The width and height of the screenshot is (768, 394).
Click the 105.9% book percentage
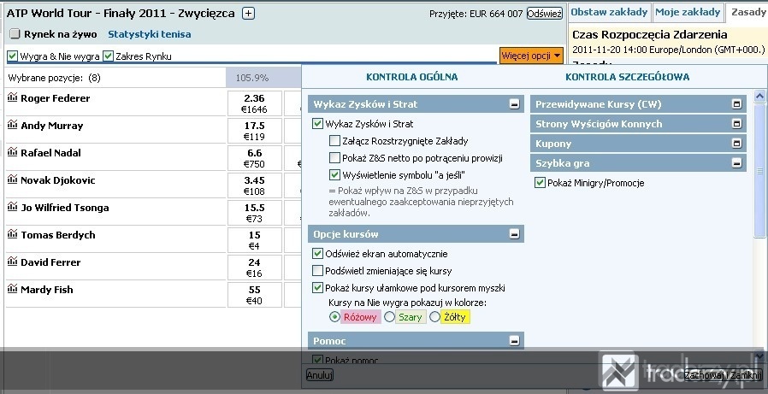point(252,78)
